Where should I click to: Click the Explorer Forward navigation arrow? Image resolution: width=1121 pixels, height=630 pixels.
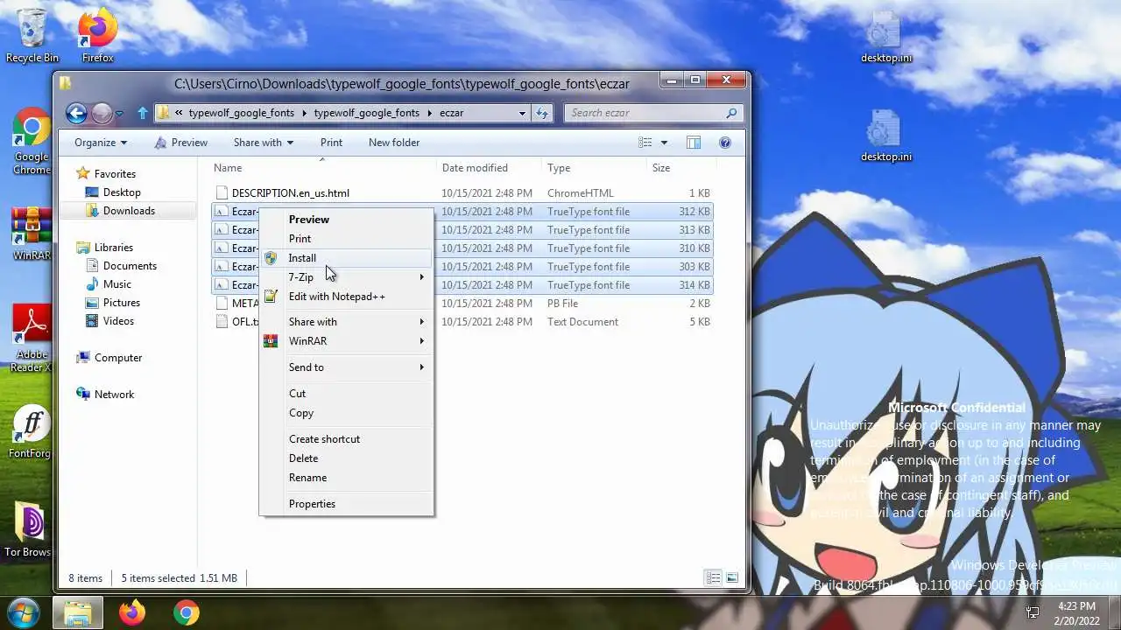pos(102,113)
